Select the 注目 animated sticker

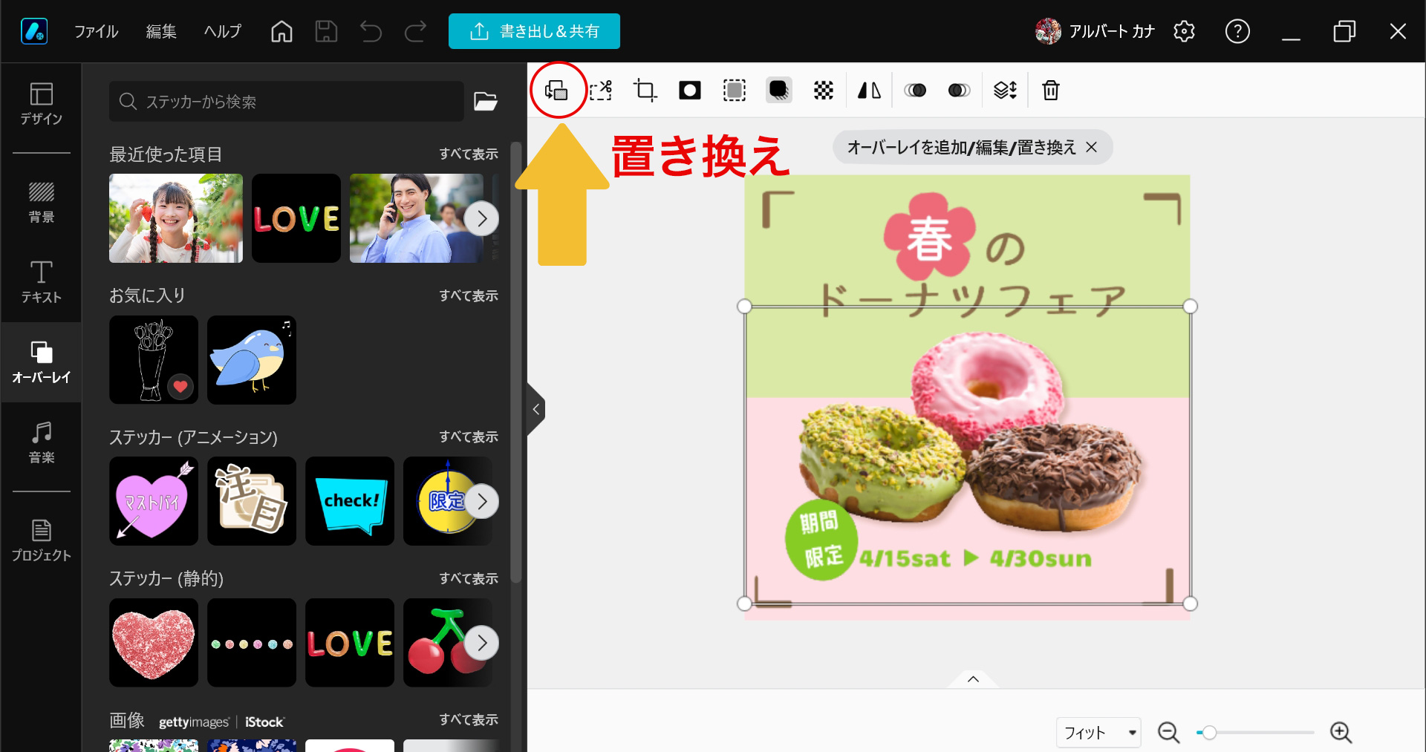[252, 501]
